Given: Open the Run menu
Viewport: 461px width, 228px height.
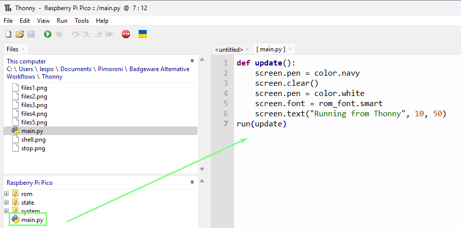Looking at the screenshot, I should click(62, 21).
